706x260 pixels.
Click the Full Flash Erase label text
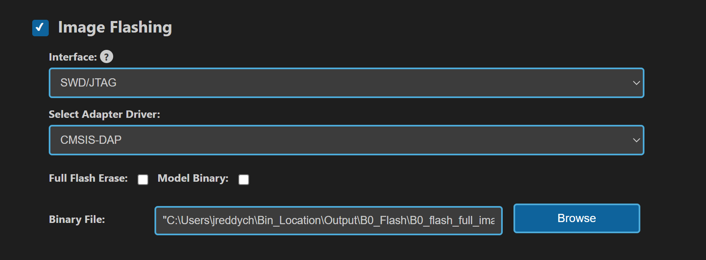[88, 178]
